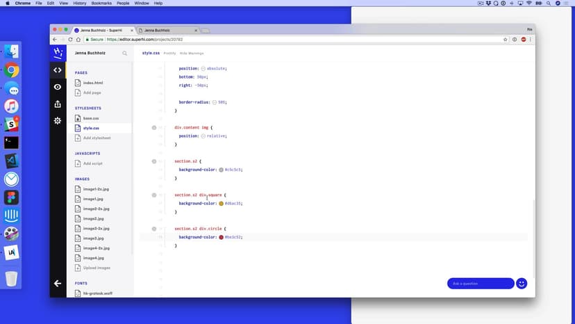
Task: Switch to the second Jenna Buchholz tab
Action: pos(167,31)
